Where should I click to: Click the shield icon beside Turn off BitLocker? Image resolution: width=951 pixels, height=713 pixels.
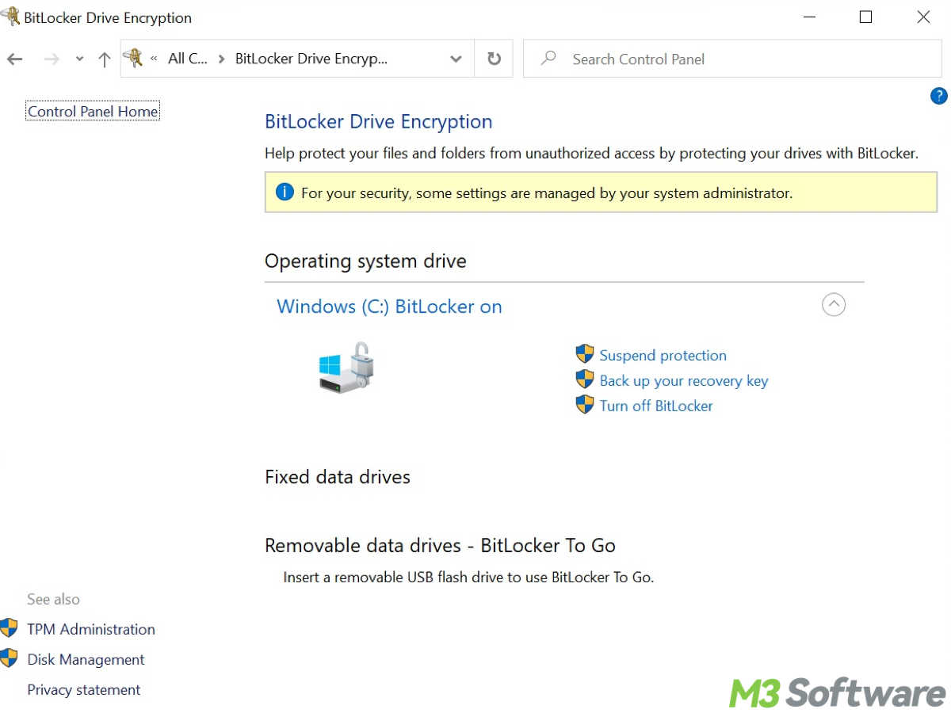[585, 405]
